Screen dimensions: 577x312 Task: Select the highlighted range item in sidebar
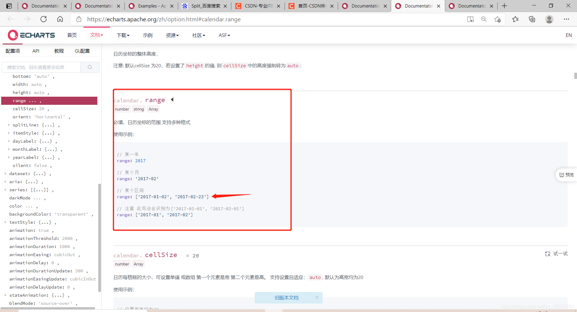tap(49, 101)
